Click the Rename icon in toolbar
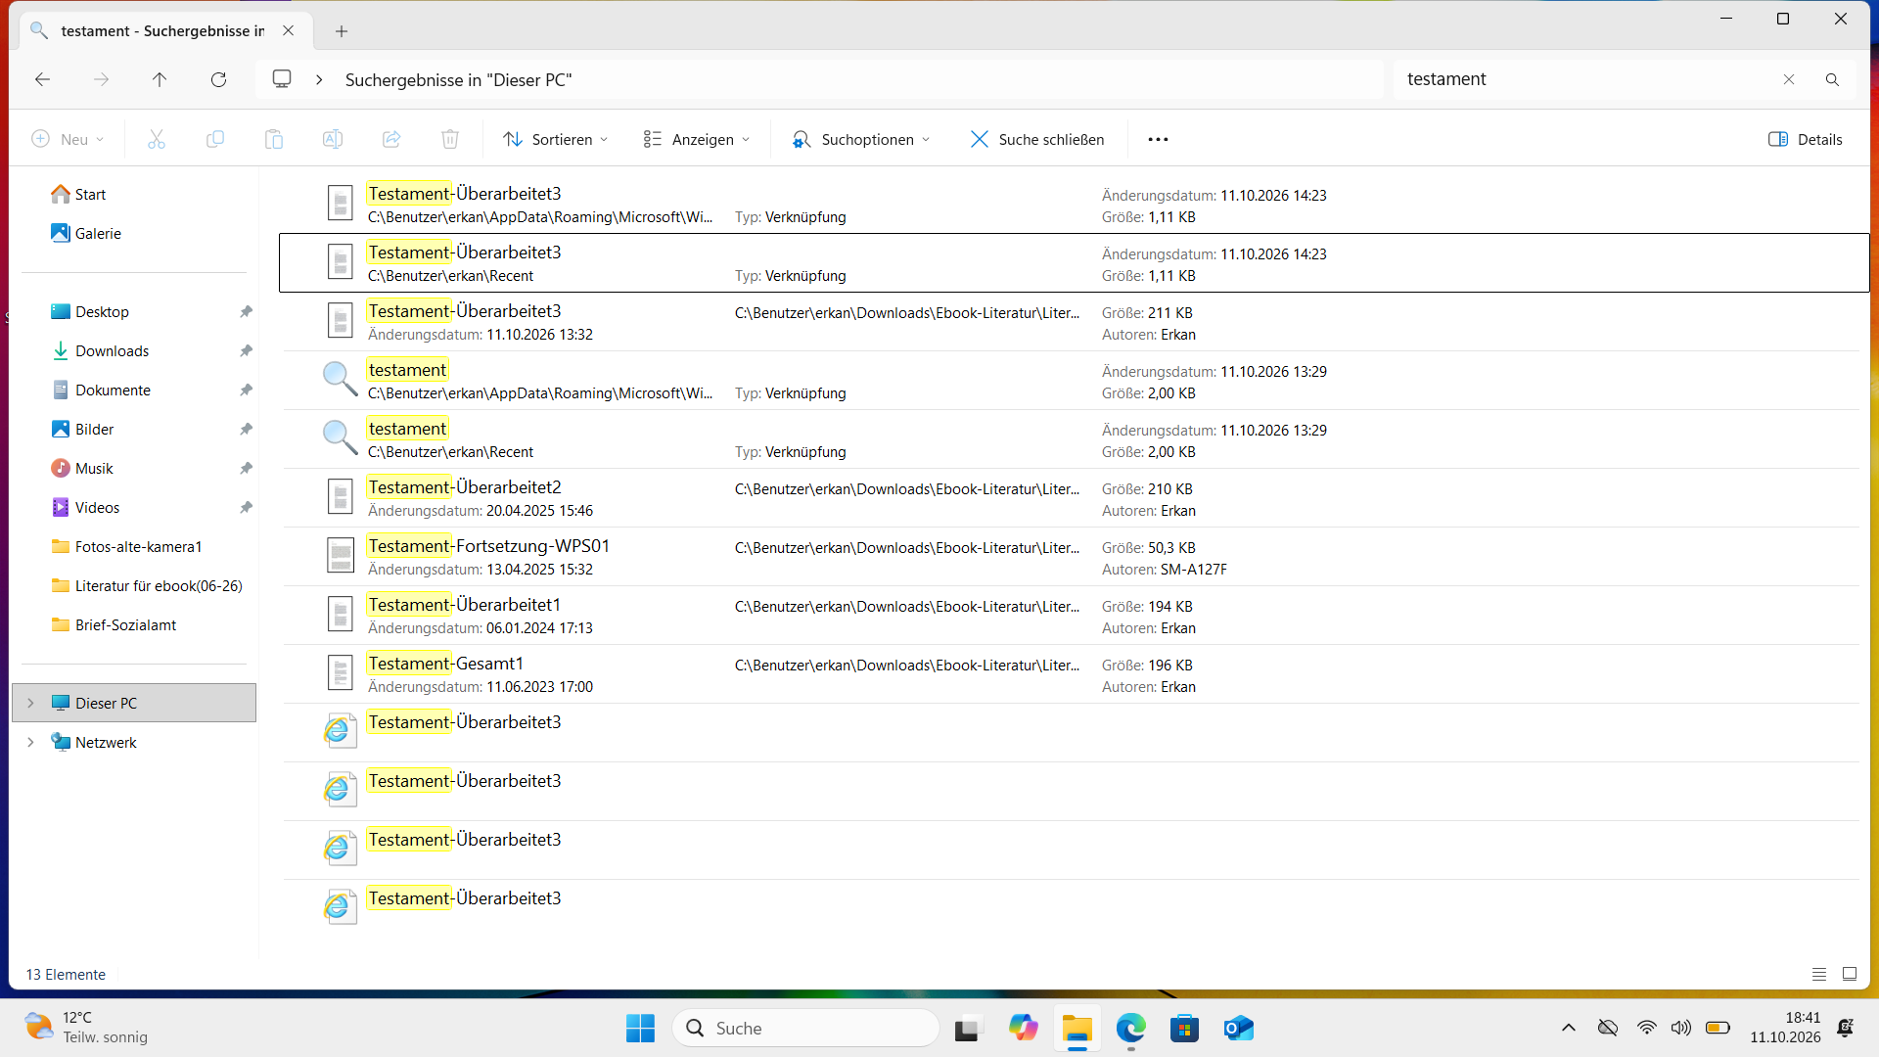Viewport: 1879px width, 1057px height. pos(333,139)
